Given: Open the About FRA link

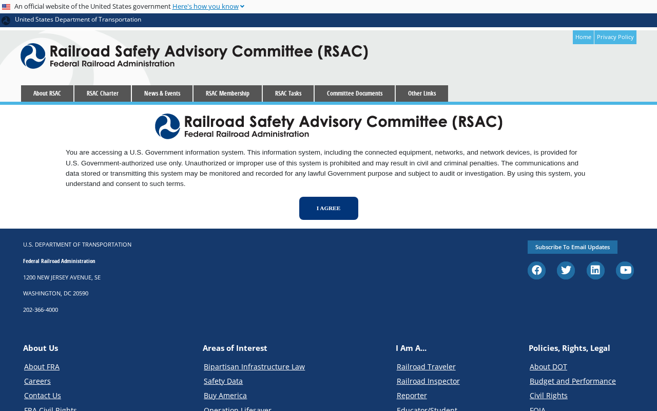Looking at the screenshot, I should pos(42,367).
